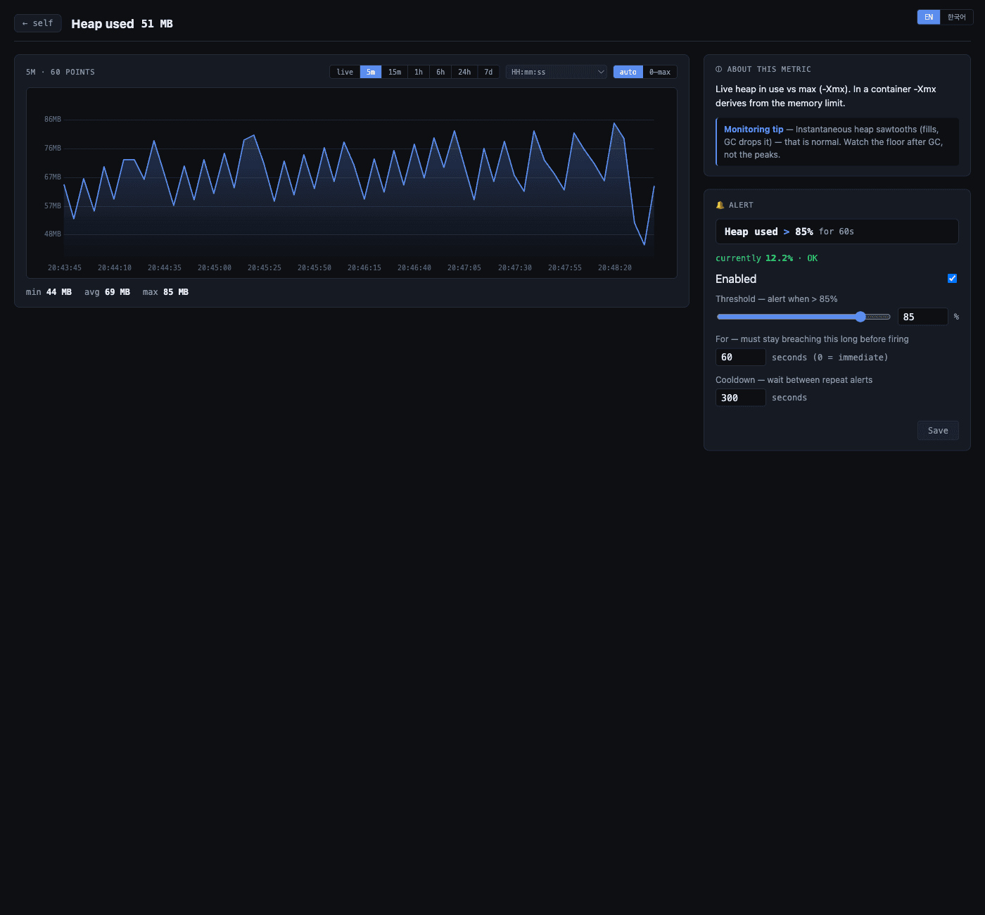Select the 5m time range
This screenshot has height=915, width=985.
[x=371, y=72]
